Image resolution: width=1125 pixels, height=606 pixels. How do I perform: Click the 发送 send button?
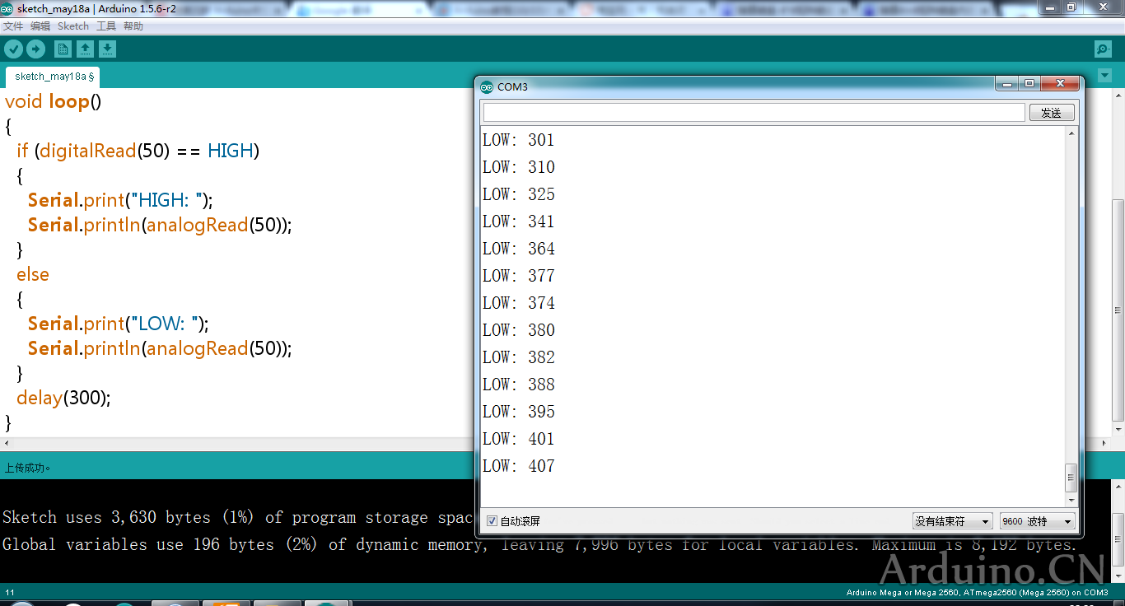[1052, 113]
